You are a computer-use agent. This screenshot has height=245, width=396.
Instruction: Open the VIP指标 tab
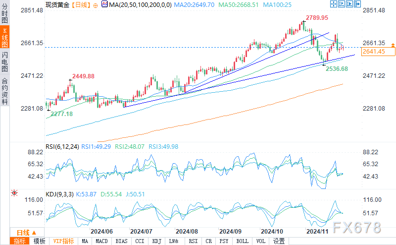(64, 241)
